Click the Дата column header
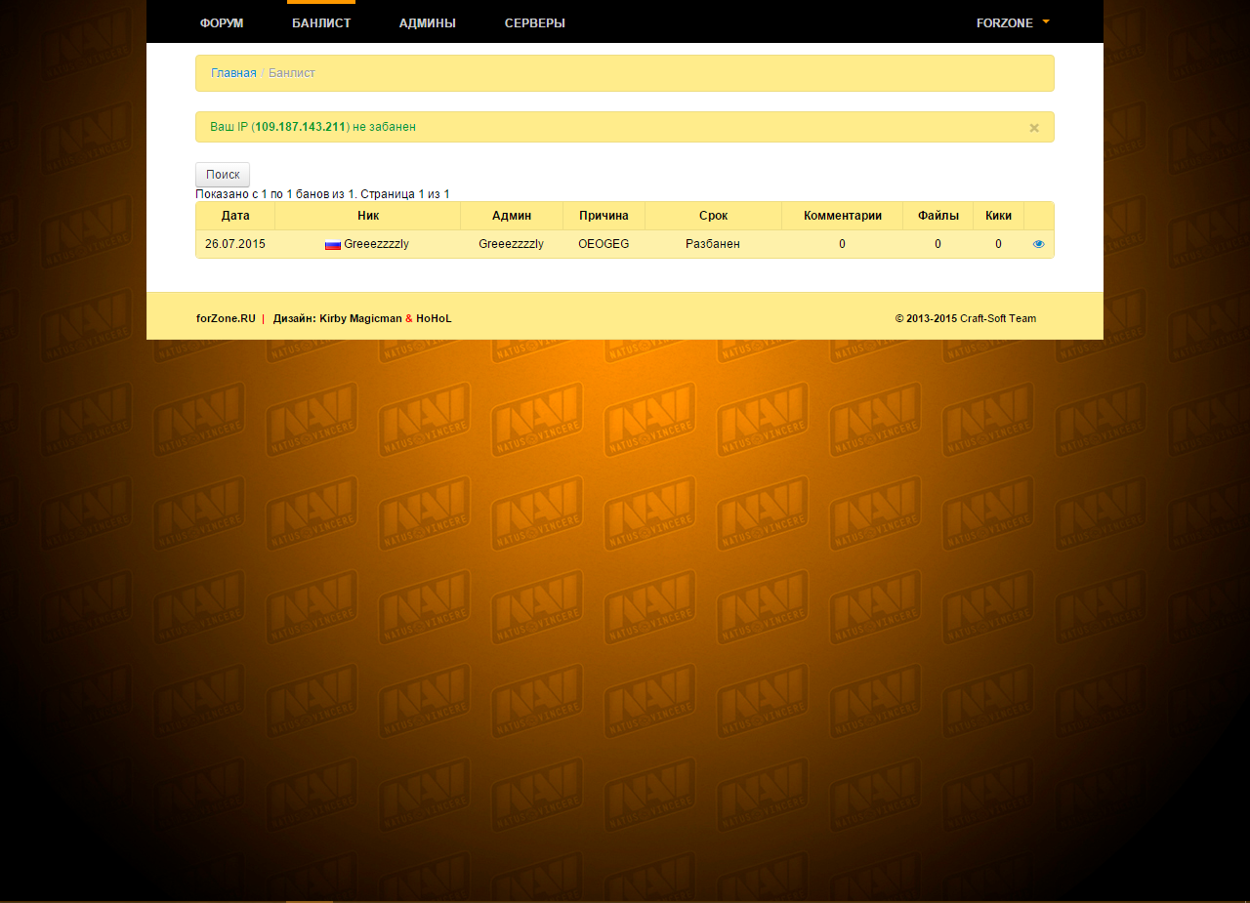Viewport: 1250px width, 903px height. [x=235, y=216]
